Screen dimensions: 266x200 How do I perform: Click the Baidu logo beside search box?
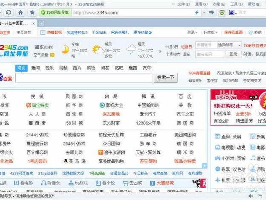(x=6, y=77)
